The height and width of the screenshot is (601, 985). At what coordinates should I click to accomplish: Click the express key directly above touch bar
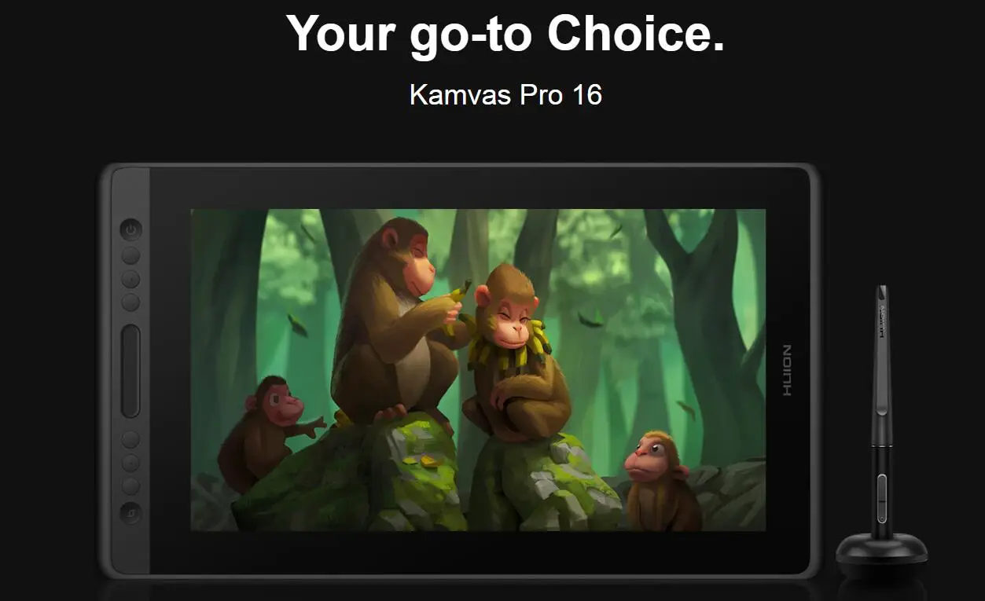point(130,302)
